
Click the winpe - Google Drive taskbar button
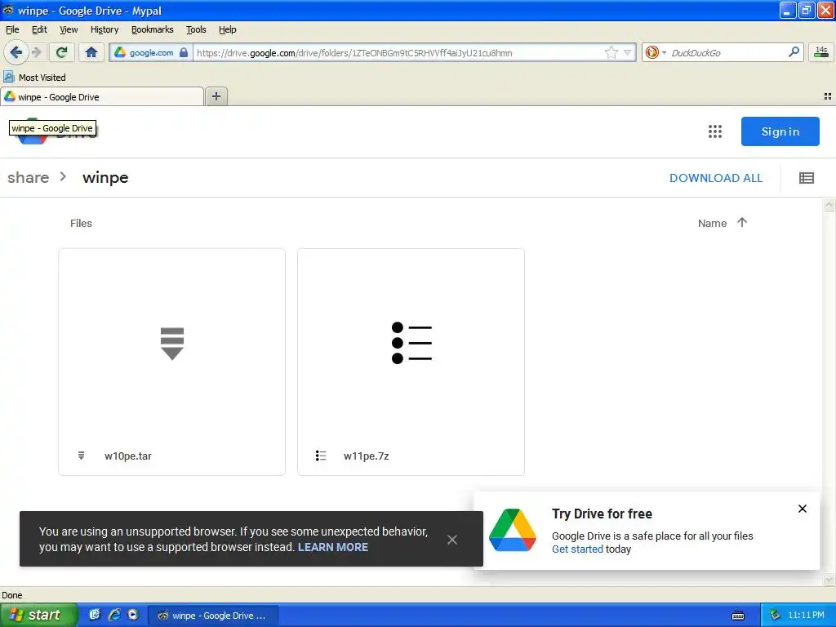click(213, 616)
